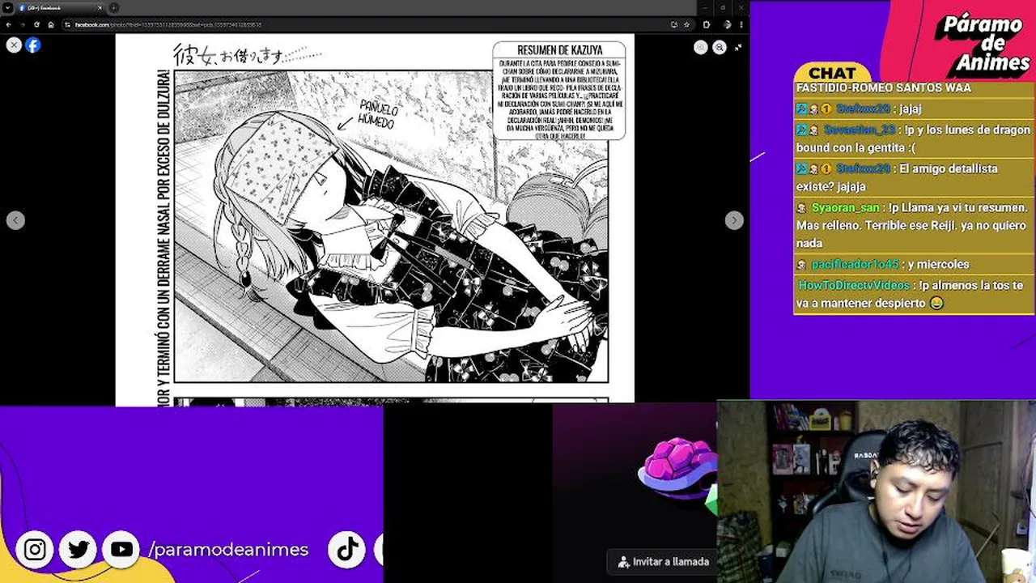The width and height of the screenshot is (1036, 583).
Task: Click the install-app icon in address bar
Action: pos(674,25)
